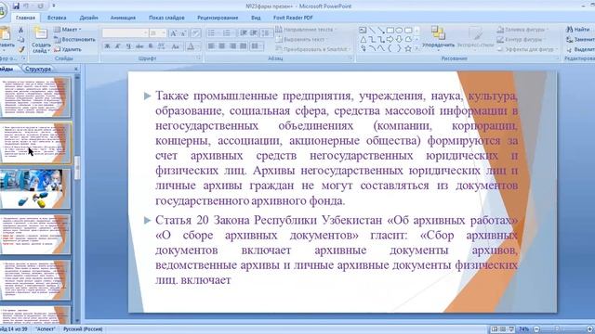This screenshot has width=595, height=334.
Task: Open Заливка фигуры shape fill menu
Action: click(522, 29)
